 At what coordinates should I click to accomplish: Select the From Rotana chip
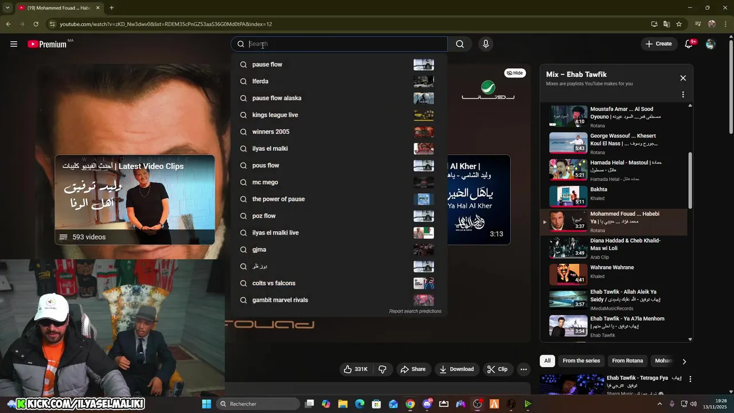(x=627, y=361)
